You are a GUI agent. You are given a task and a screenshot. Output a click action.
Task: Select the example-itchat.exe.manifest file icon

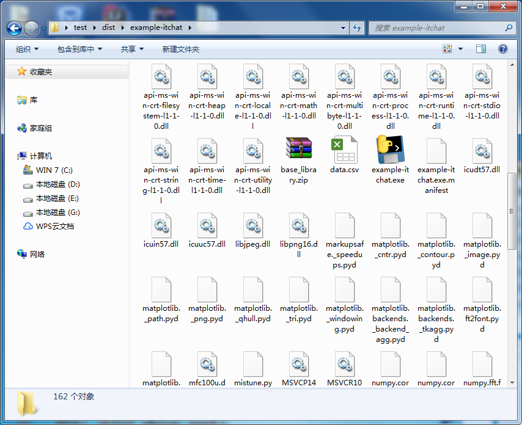point(436,151)
